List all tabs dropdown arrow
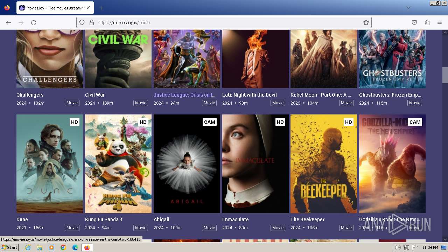The width and height of the screenshot is (448, 252). [408, 8]
